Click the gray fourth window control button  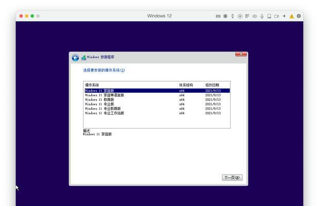[38, 16]
